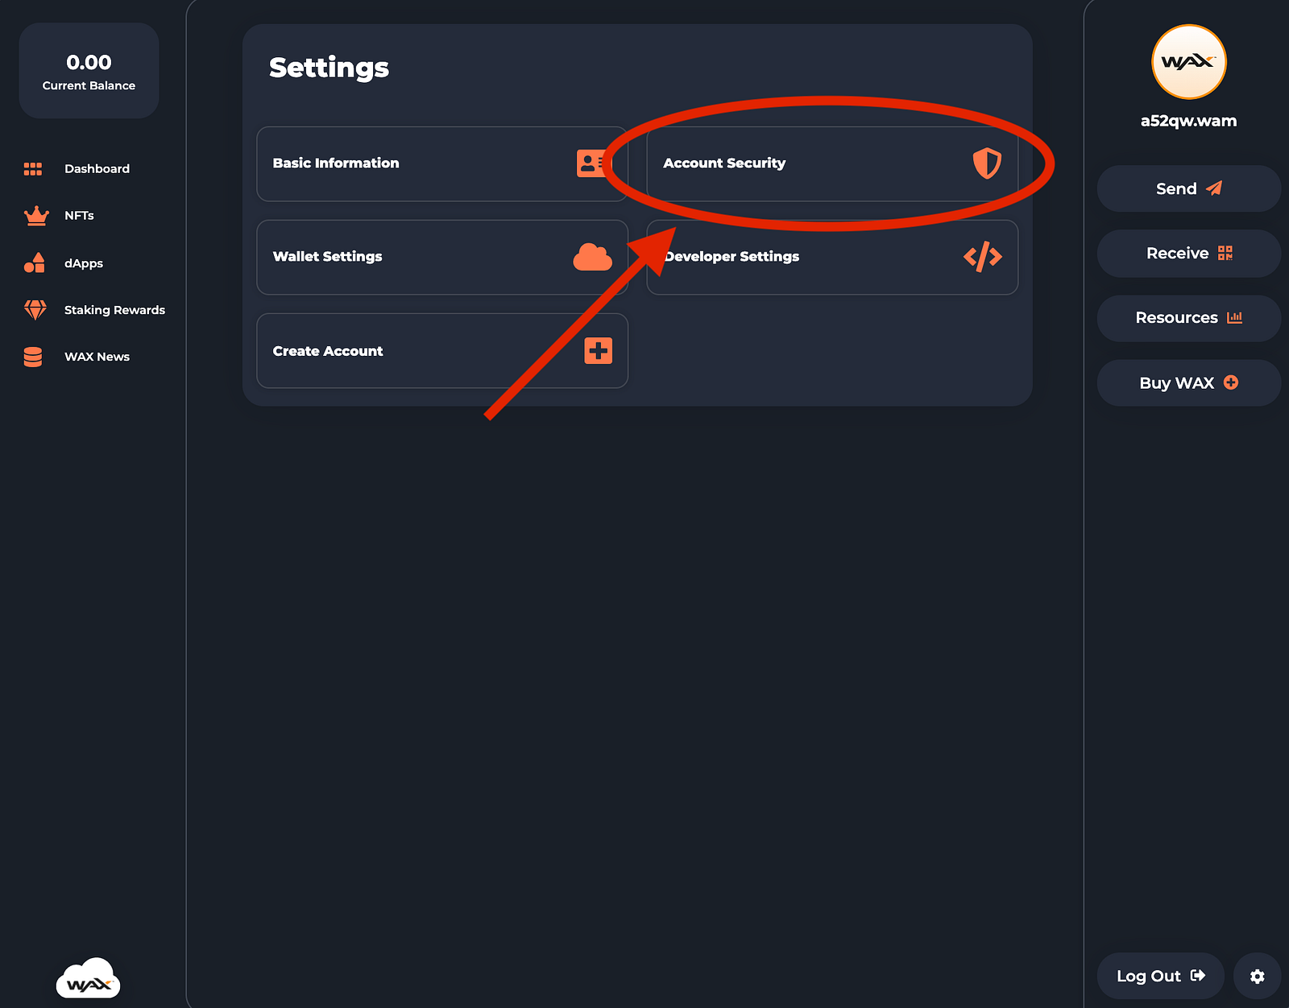The width and height of the screenshot is (1289, 1008).
Task: Open Staking Rewards in the sidebar
Action: [x=114, y=310]
